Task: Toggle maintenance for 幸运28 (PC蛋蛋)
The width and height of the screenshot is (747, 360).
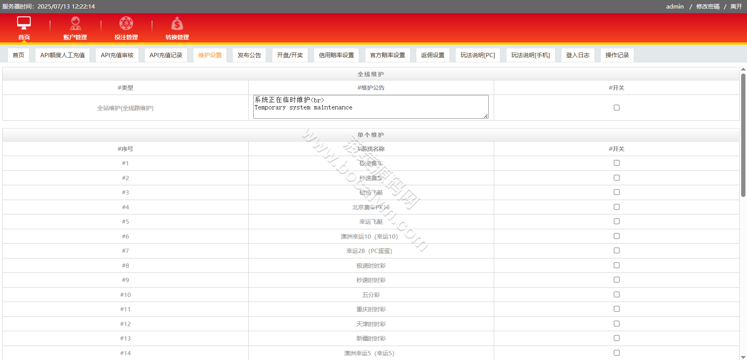Action: pyautogui.click(x=617, y=251)
